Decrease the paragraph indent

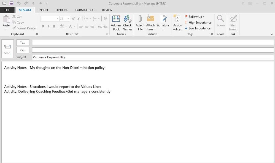(100, 26)
